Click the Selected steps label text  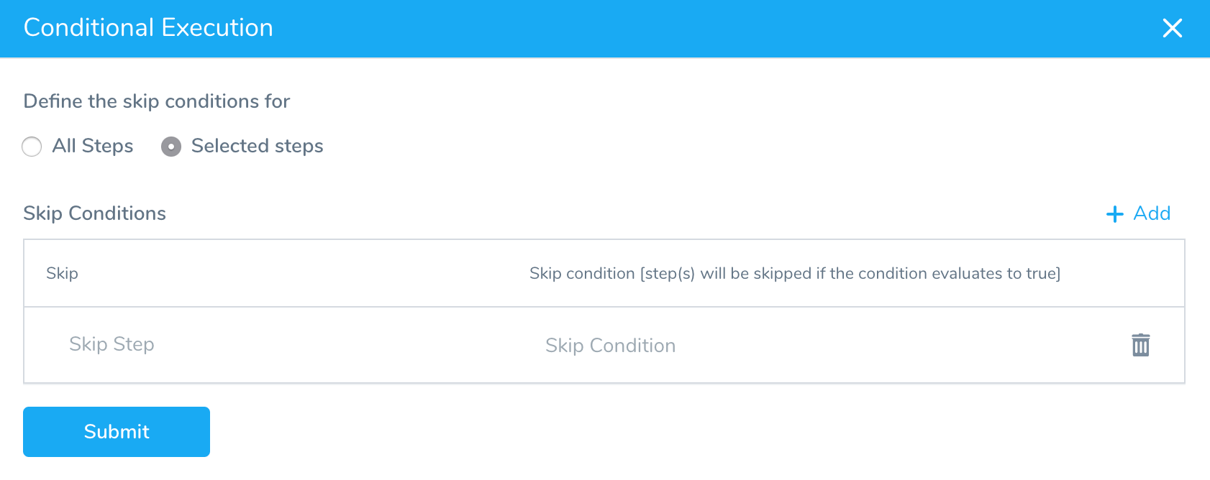(257, 146)
